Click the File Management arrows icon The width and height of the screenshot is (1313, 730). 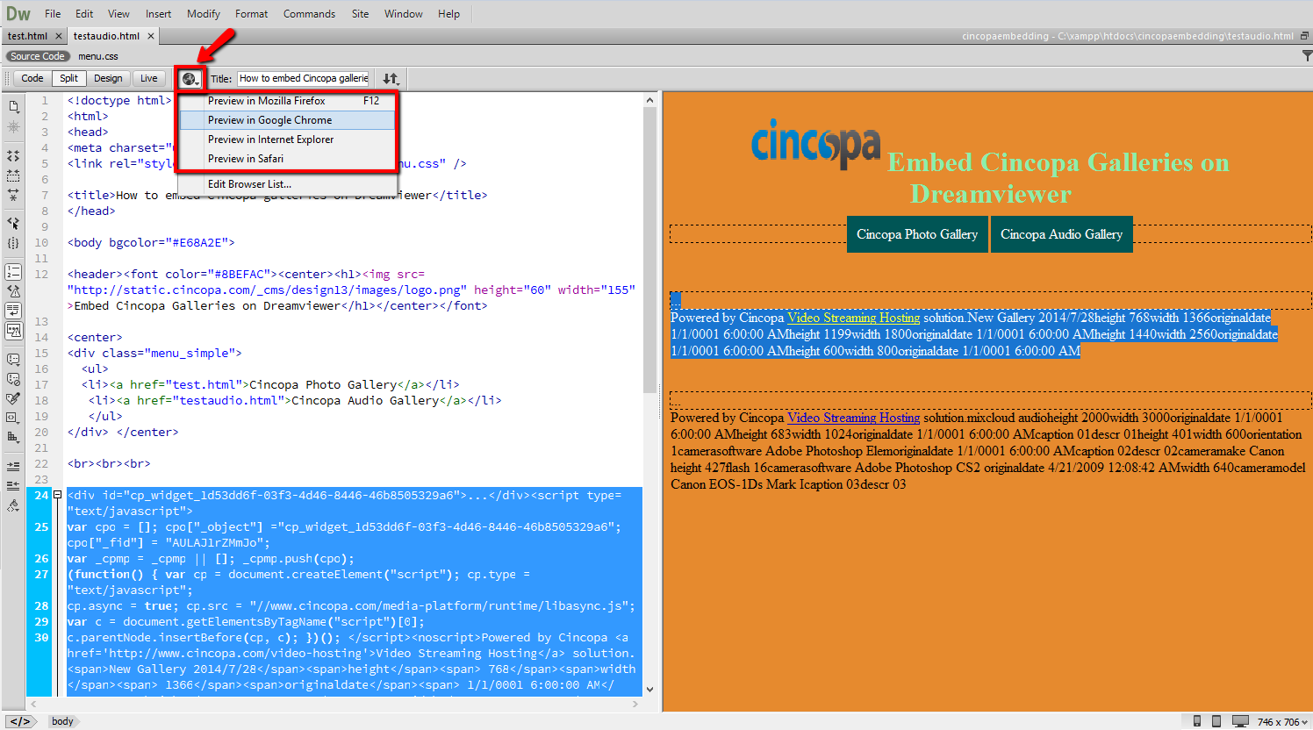pyautogui.click(x=391, y=79)
